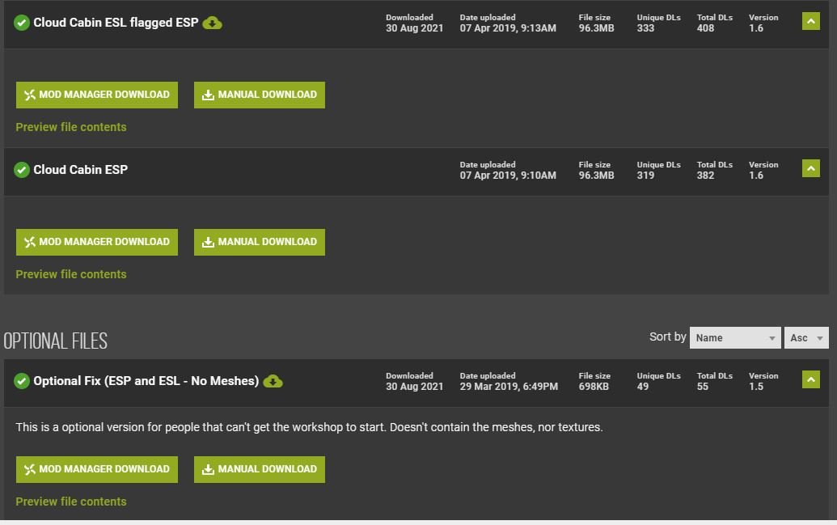This screenshot has width=837, height=525.
Task: Click green checkmark beside Cloud Cabin ESP
Action: point(22,170)
